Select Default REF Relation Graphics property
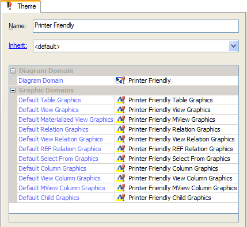The width and height of the screenshot is (247, 227). [60, 149]
